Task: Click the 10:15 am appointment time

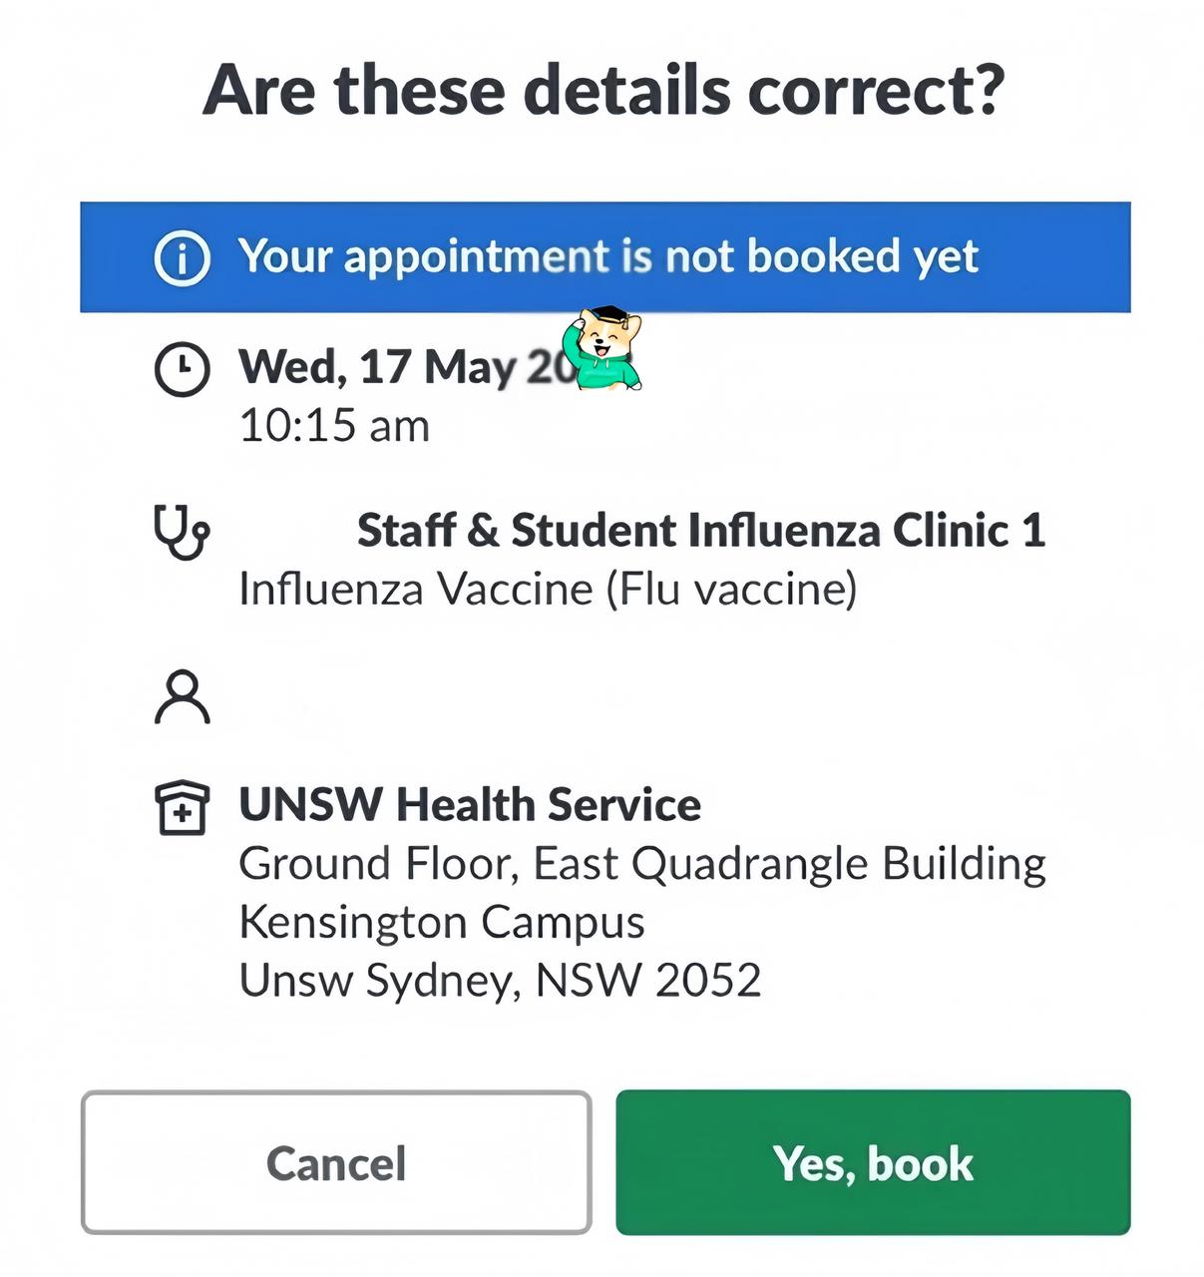Action: pyautogui.click(x=334, y=426)
